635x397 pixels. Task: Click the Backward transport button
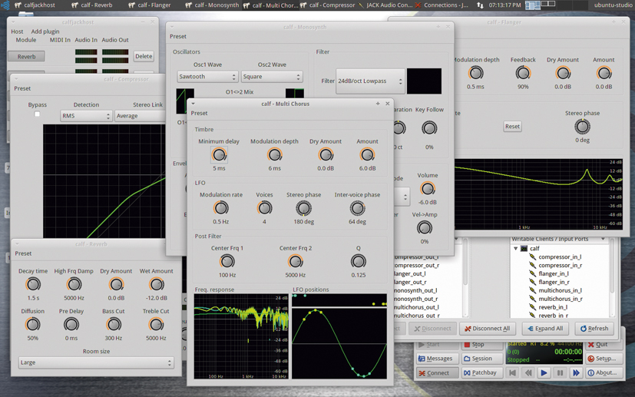pyautogui.click(x=528, y=372)
